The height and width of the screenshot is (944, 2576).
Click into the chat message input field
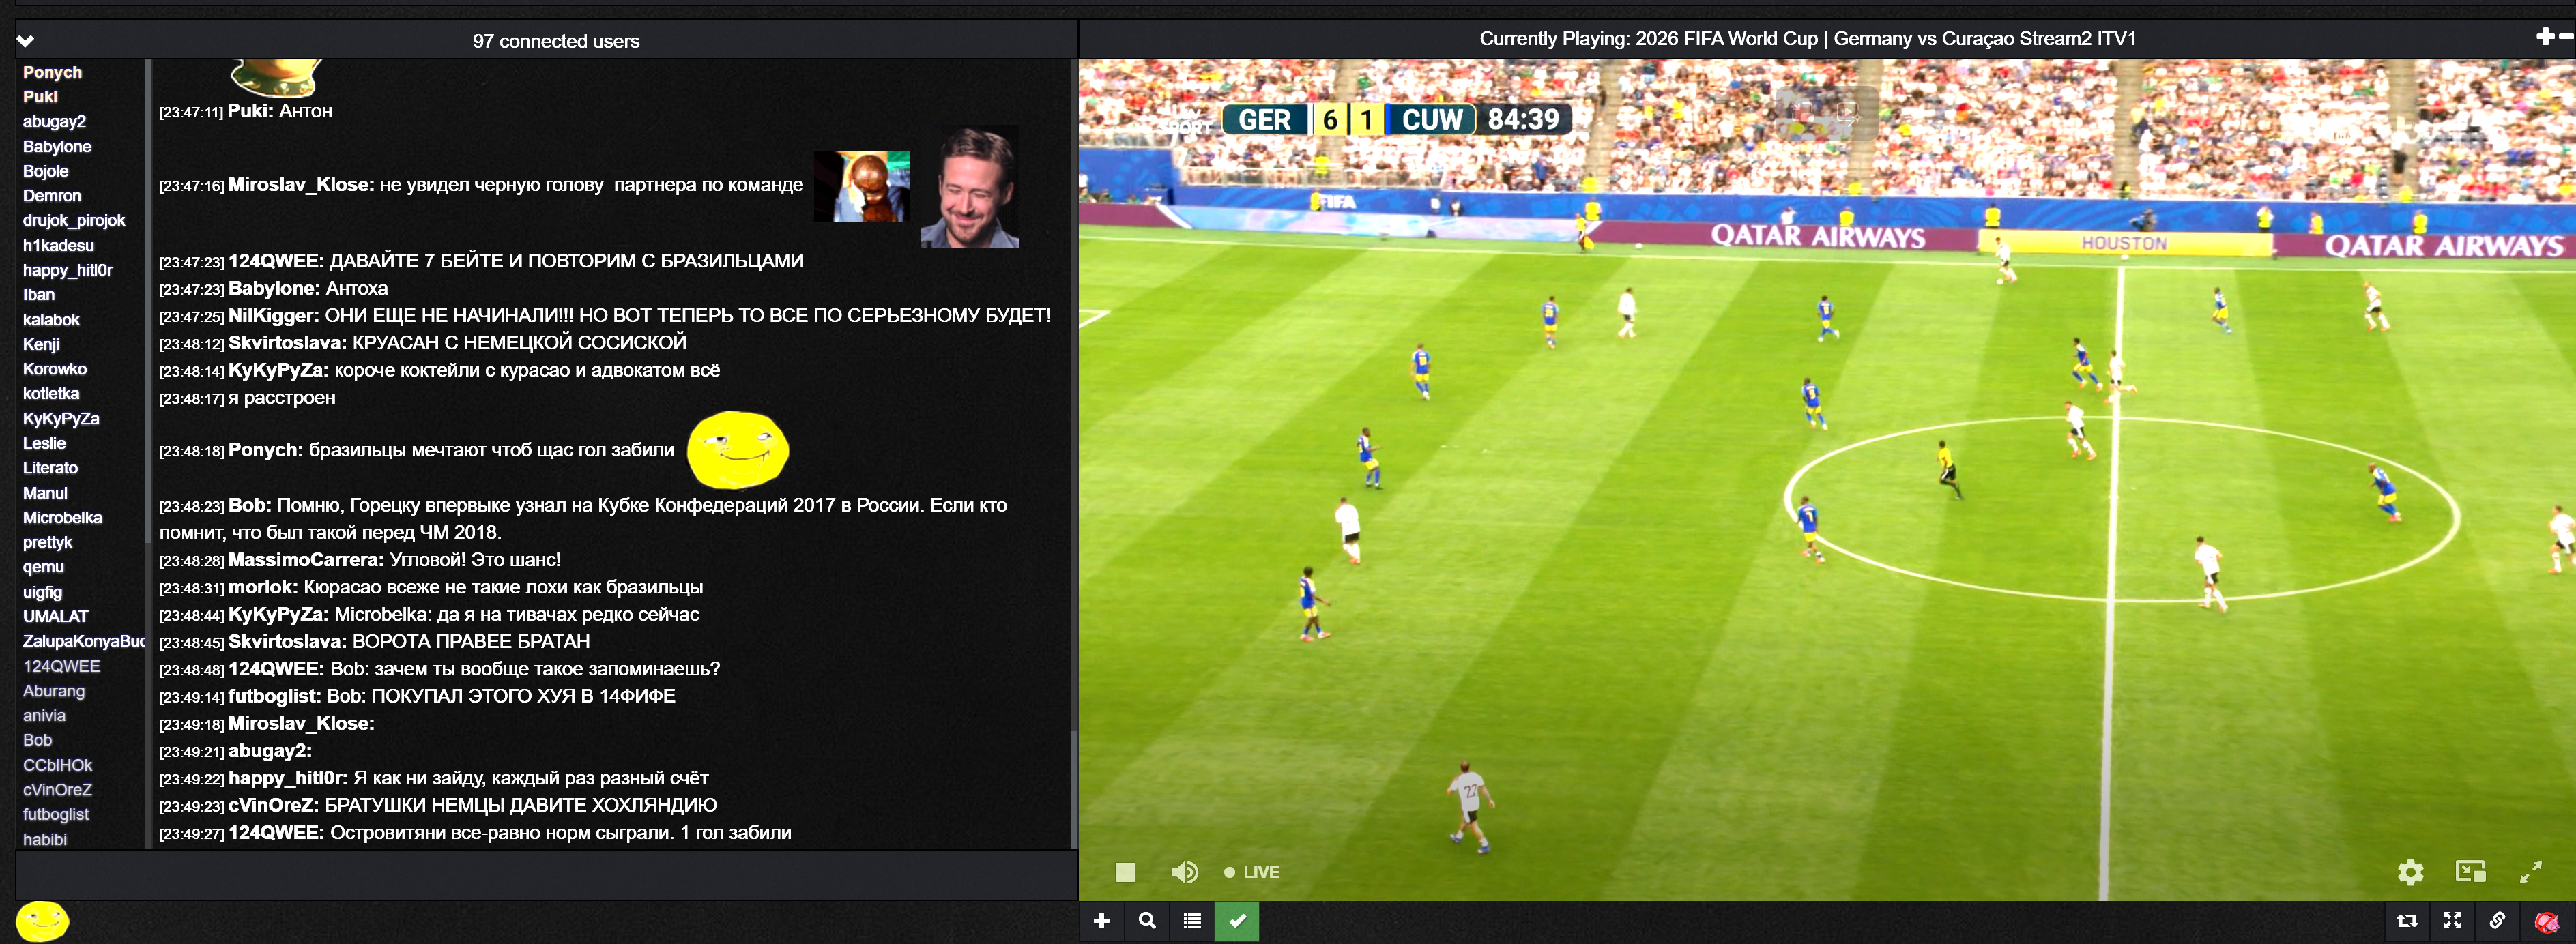point(546,875)
